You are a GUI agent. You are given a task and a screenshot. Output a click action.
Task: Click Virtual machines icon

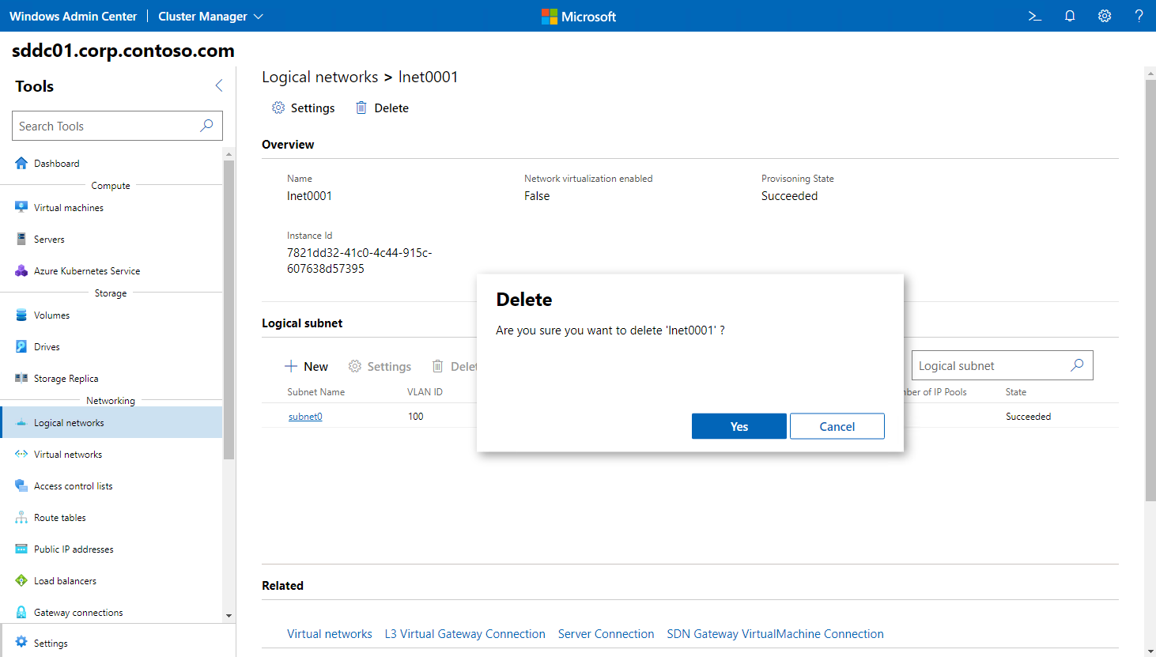click(x=21, y=207)
